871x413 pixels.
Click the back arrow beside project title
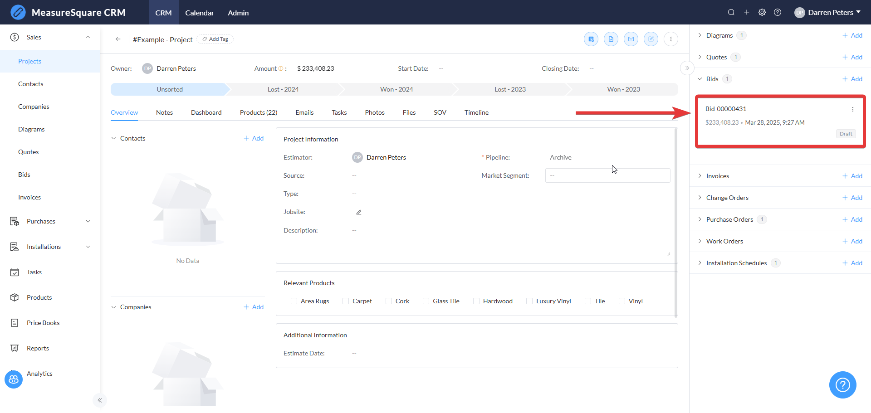point(118,39)
